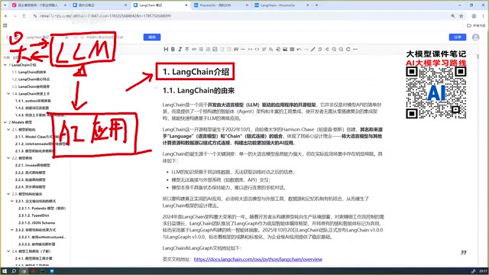Switch to 'LangChain - ProcessOn' browser tab
Image resolution: width=489 pixels, height=275 pixels.
coord(281,5)
